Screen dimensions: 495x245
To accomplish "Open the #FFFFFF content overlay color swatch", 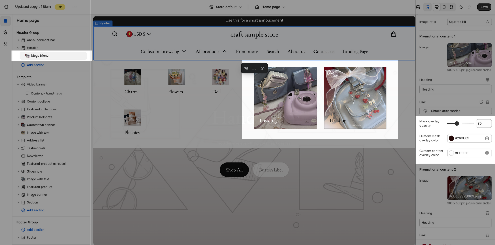I will click(451, 153).
